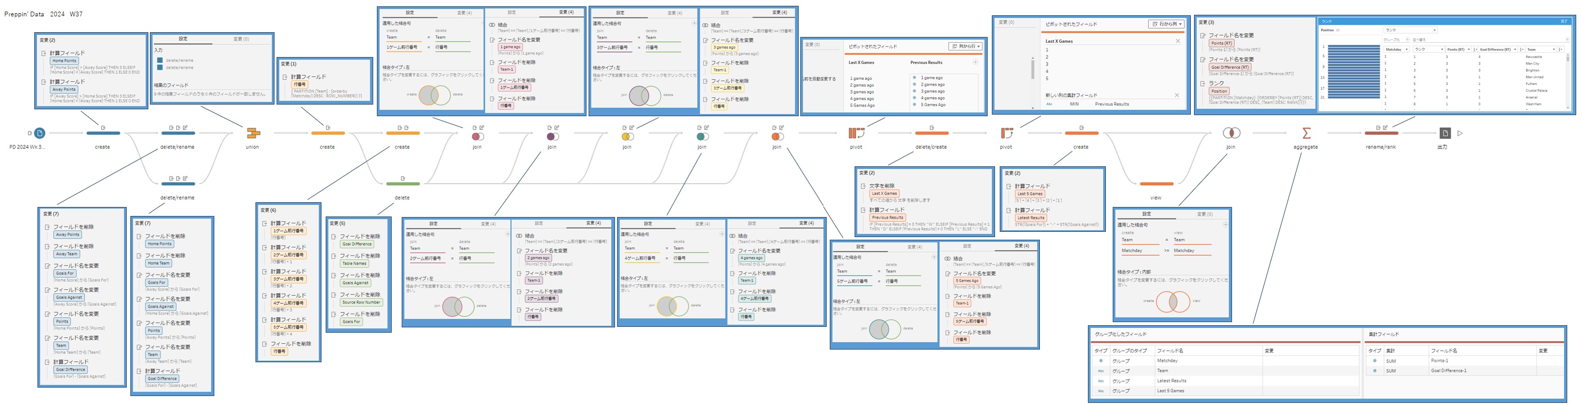
Task: Click 完了 in the ランク editor header
Action: click(1564, 21)
